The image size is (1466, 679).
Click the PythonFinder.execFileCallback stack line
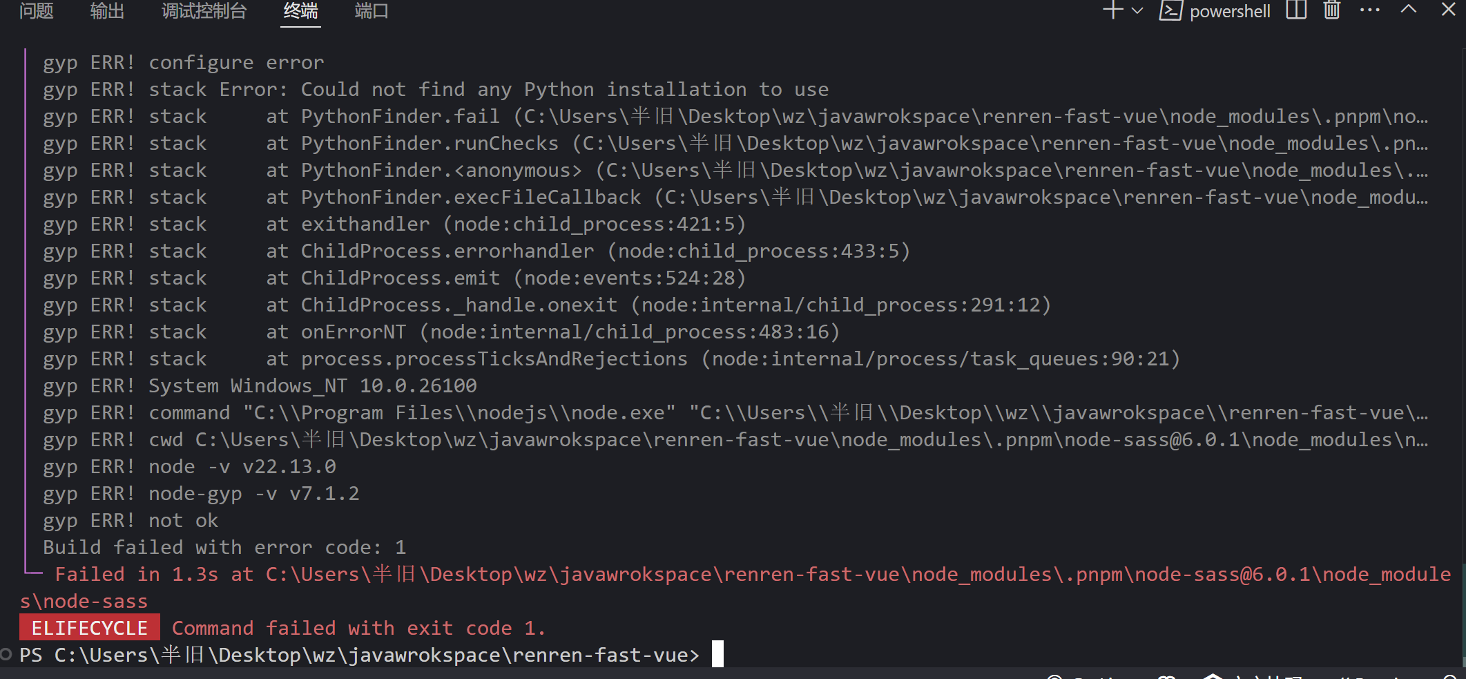(x=735, y=198)
